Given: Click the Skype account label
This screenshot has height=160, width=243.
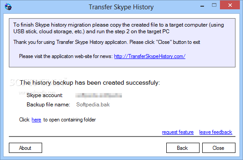Looking at the screenshot, I should pos(45,95).
